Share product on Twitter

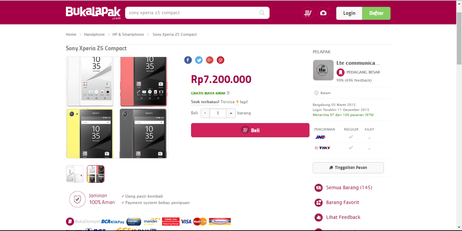coord(199,60)
